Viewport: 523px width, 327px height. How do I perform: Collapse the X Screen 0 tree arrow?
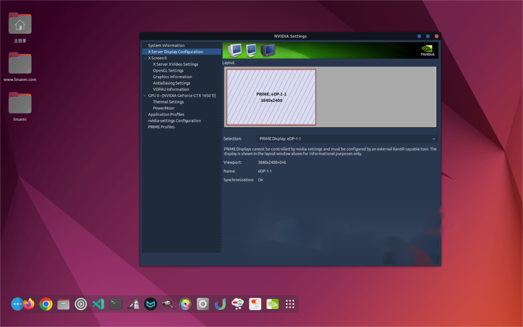pyautogui.click(x=145, y=58)
